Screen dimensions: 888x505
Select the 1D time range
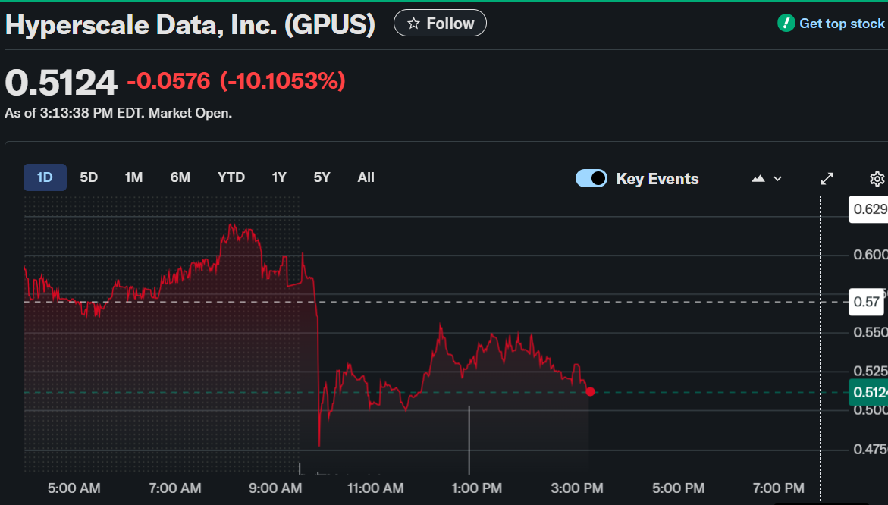45,177
